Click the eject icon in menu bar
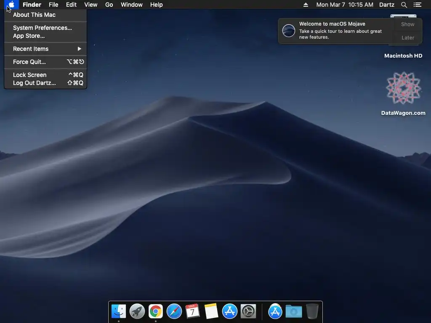431x323 pixels. click(x=306, y=5)
